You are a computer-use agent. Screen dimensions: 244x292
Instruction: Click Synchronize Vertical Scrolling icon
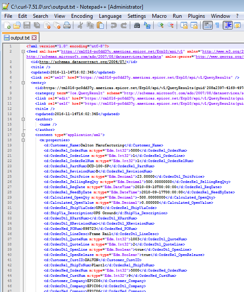(184, 25)
